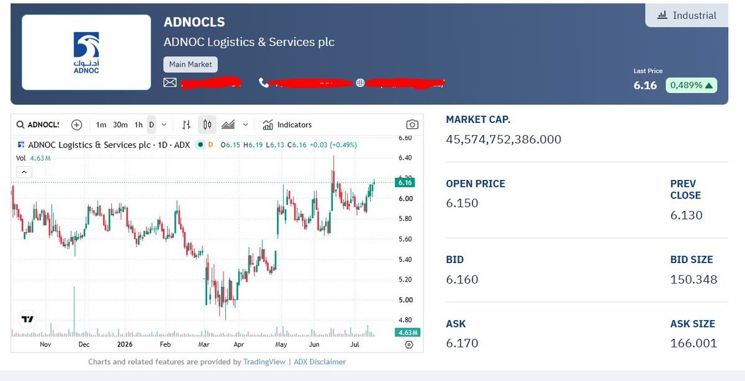Open chart settings gear at bottom right
The width and height of the screenshot is (745, 381).
pos(409,345)
